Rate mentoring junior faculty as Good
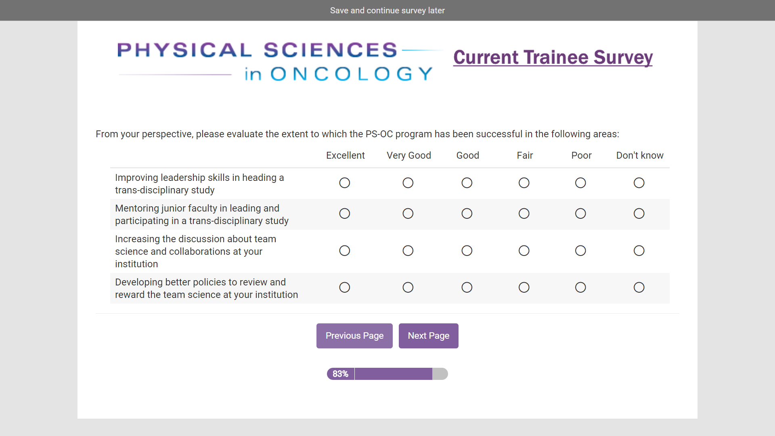Image resolution: width=775 pixels, height=436 pixels. point(467,214)
